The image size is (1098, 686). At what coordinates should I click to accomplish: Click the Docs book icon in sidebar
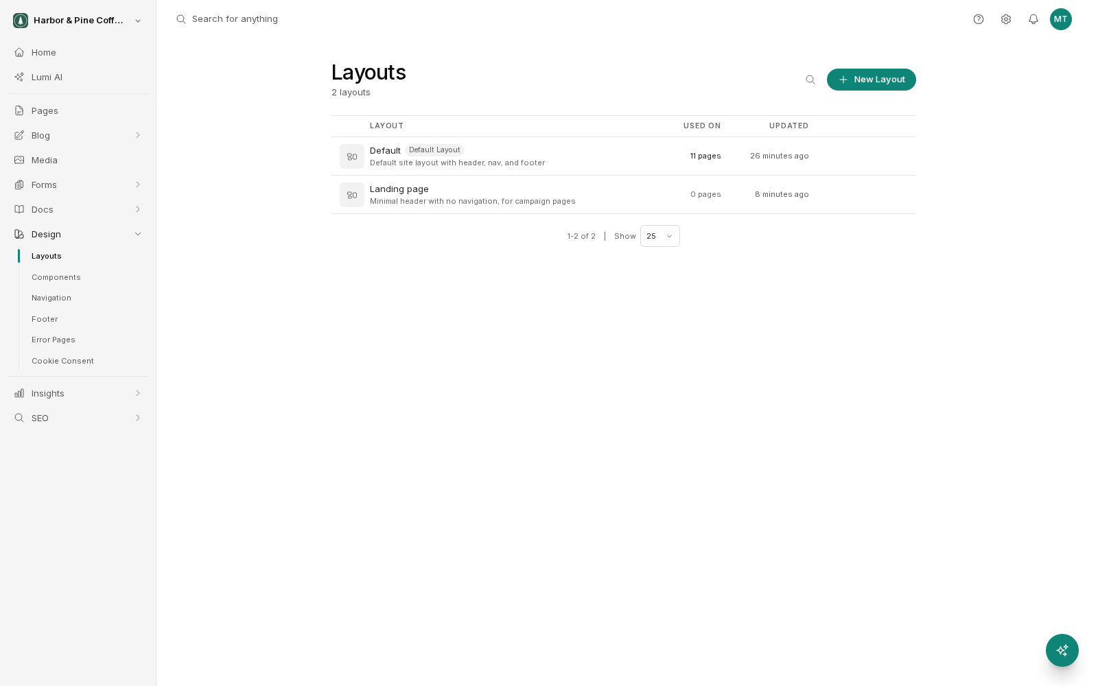(19, 209)
